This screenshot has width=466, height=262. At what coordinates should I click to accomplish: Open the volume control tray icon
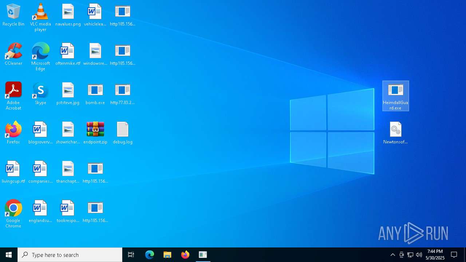[419, 255]
